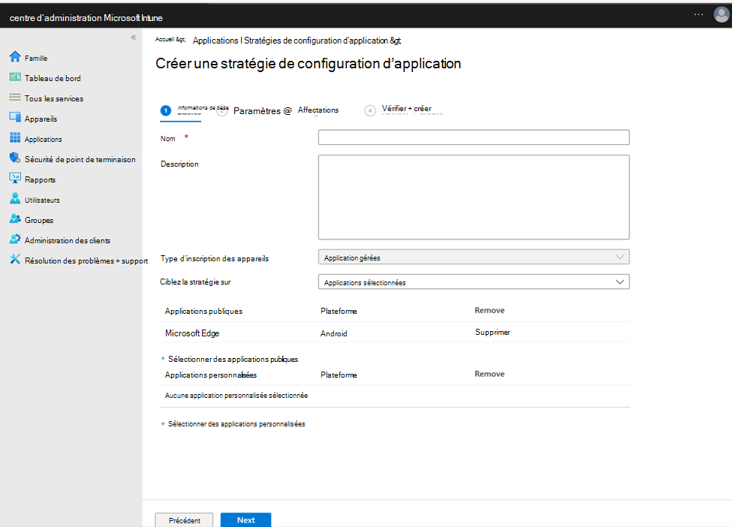Click Applications personnalisées column header
732x527 pixels.
(210, 375)
